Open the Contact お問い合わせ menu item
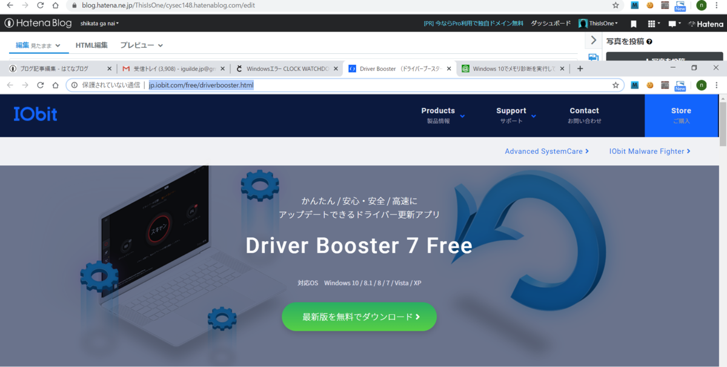The width and height of the screenshot is (727, 367). pos(584,115)
